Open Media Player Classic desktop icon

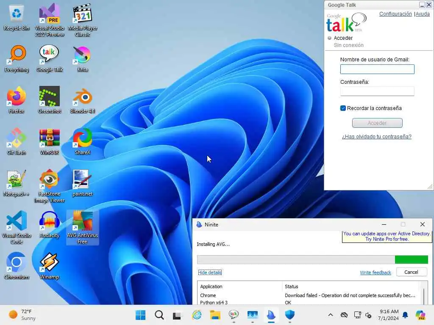tap(83, 20)
